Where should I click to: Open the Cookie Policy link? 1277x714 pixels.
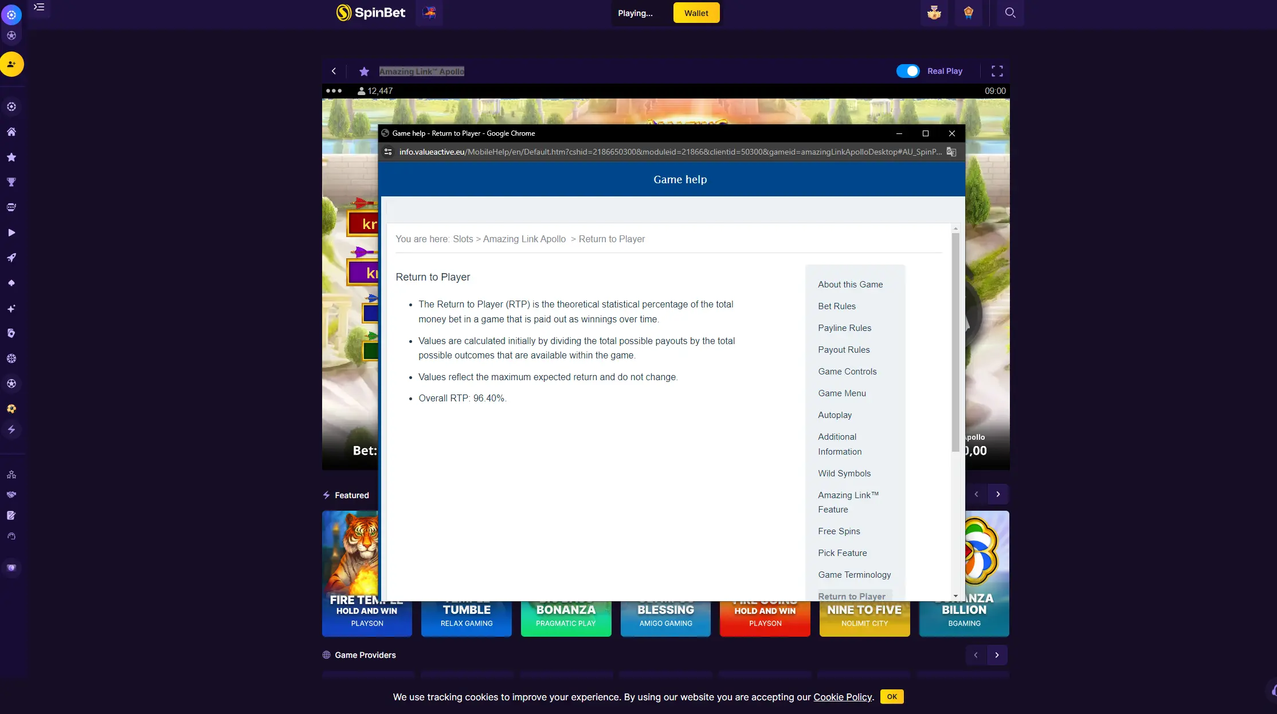[x=843, y=697]
